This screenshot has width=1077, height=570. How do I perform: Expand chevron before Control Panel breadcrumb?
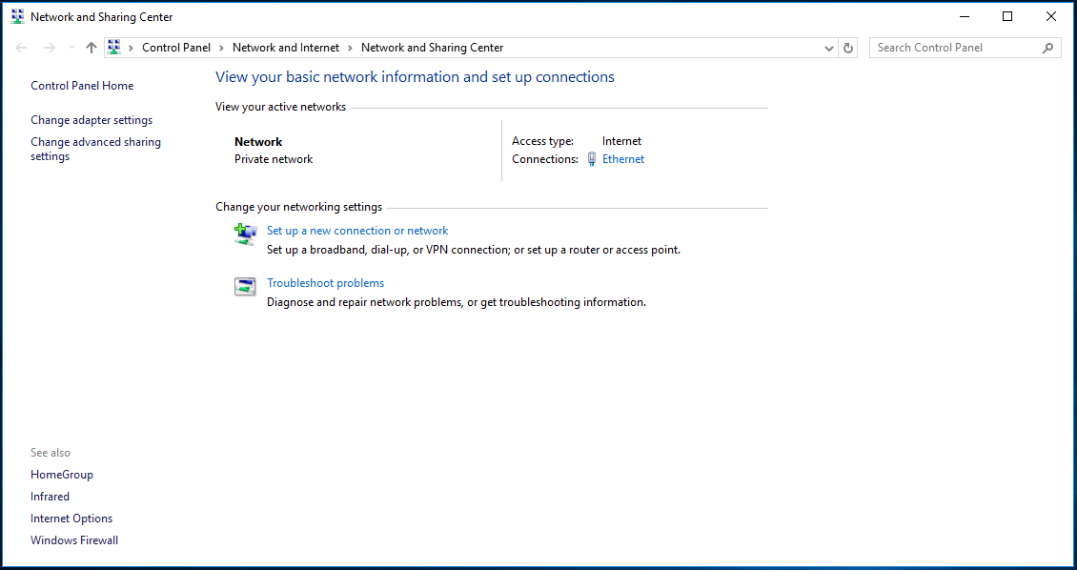[131, 48]
